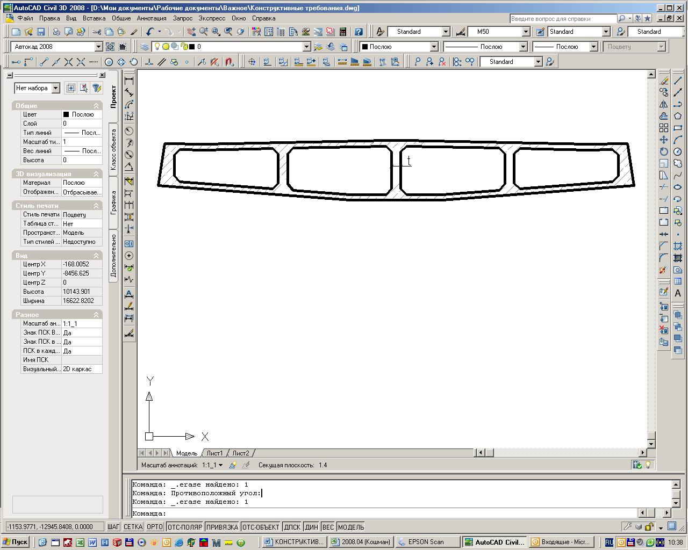Click the help question input field

562,18
